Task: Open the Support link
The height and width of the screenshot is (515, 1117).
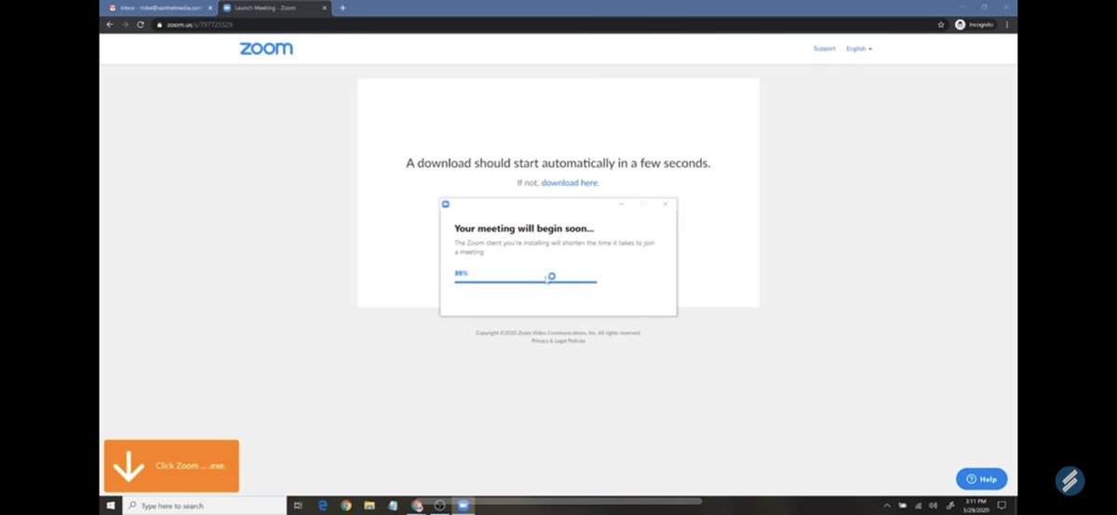Action: [x=825, y=48]
